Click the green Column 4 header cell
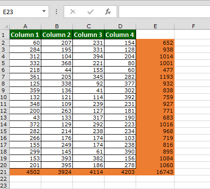210x189 pixels. pos(120,34)
